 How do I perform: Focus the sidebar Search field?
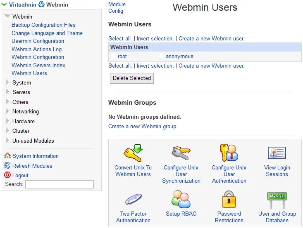tap(60, 184)
